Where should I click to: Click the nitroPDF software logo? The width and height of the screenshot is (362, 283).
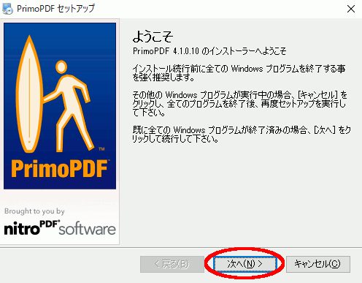60,227
